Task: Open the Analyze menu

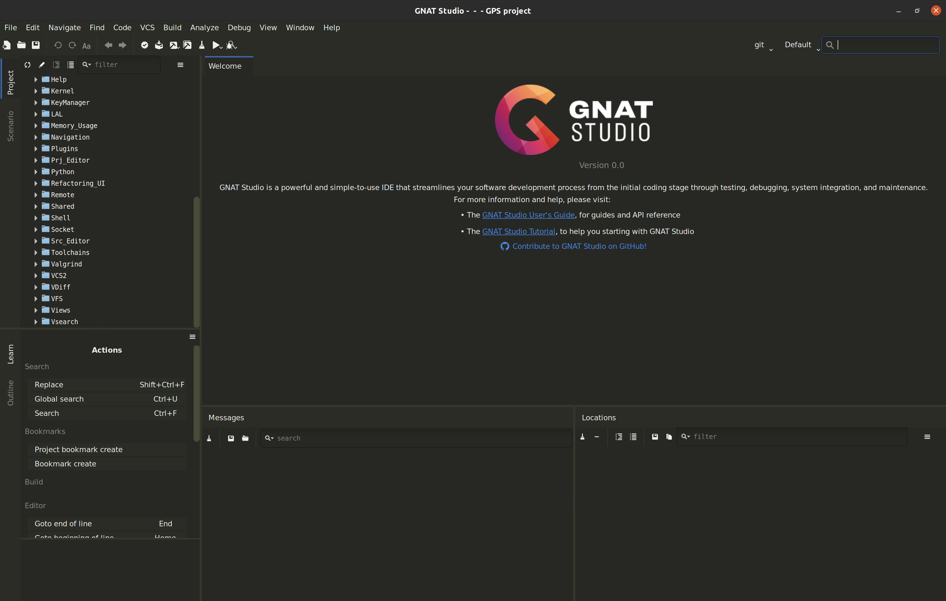Action: click(x=204, y=27)
